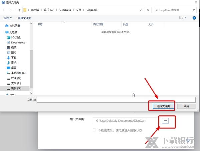Open the 组织 menu

click(8, 18)
